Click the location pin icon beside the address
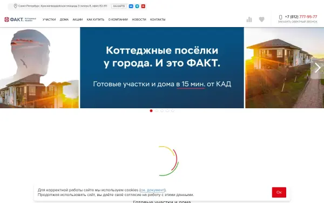 (16, 6)
